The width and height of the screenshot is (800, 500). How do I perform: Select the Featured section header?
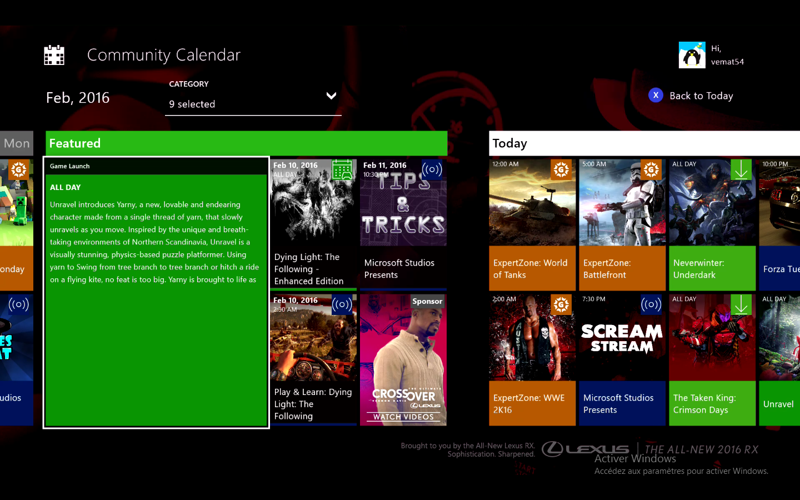246,143
